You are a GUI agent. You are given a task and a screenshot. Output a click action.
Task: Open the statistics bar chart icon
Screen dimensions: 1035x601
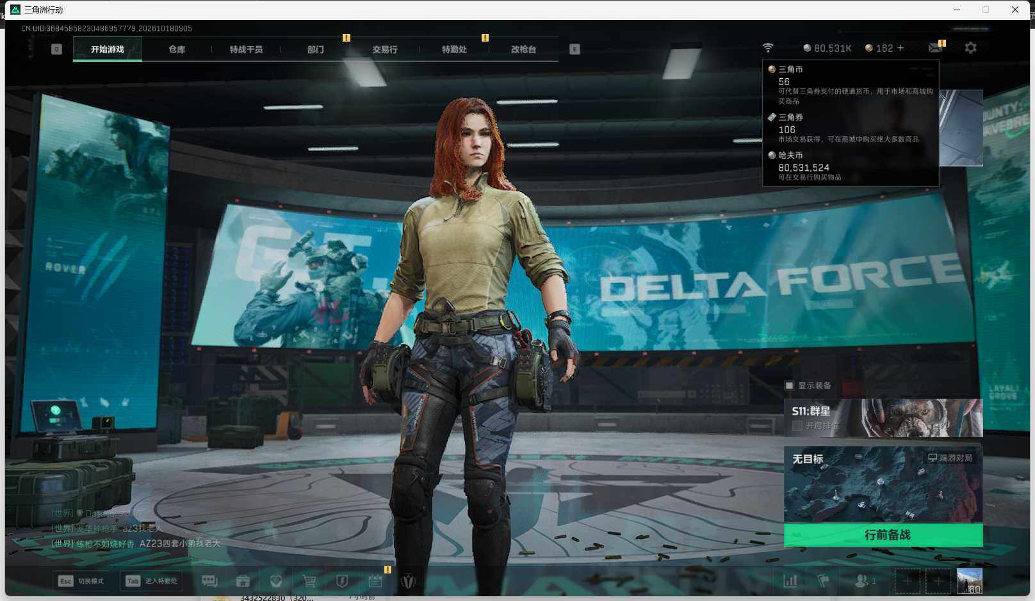tap(790, 581)
